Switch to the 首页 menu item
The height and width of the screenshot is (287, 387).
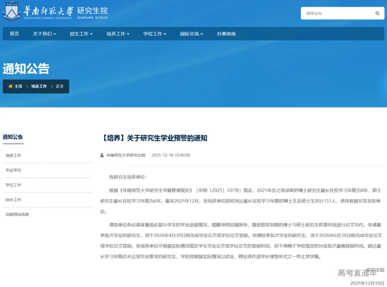tap(14, 34)
